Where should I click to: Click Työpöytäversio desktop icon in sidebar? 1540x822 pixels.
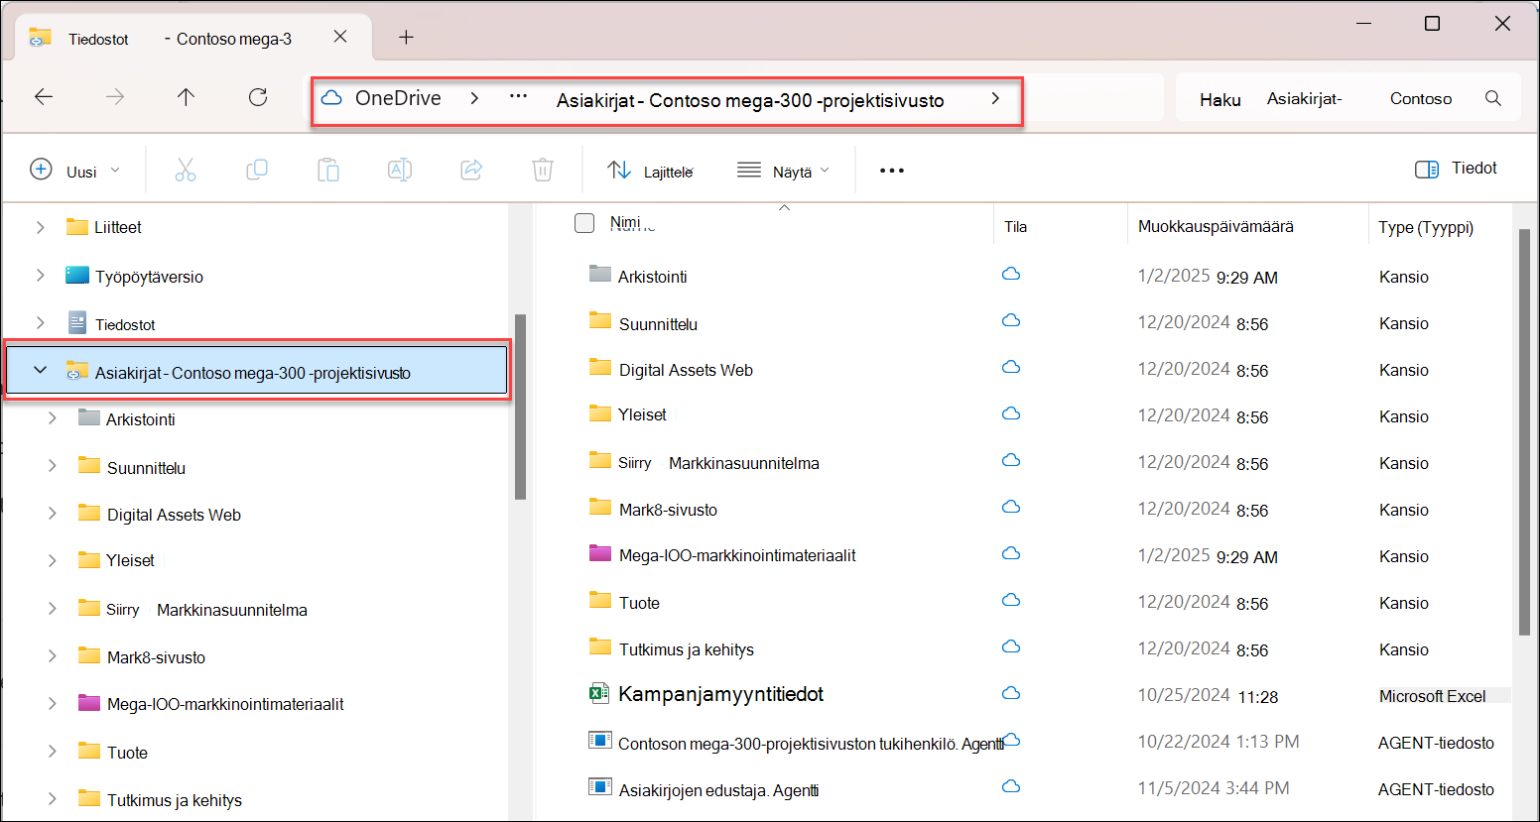tap(77, 275)
